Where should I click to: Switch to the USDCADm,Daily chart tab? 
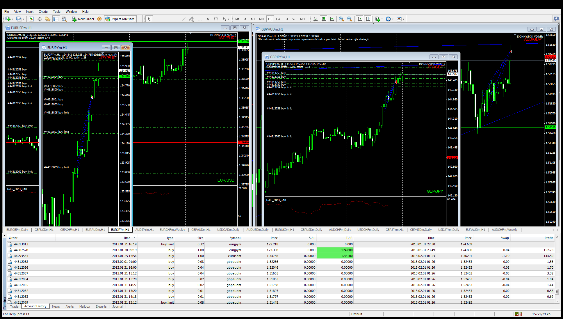tap(228, 230)
